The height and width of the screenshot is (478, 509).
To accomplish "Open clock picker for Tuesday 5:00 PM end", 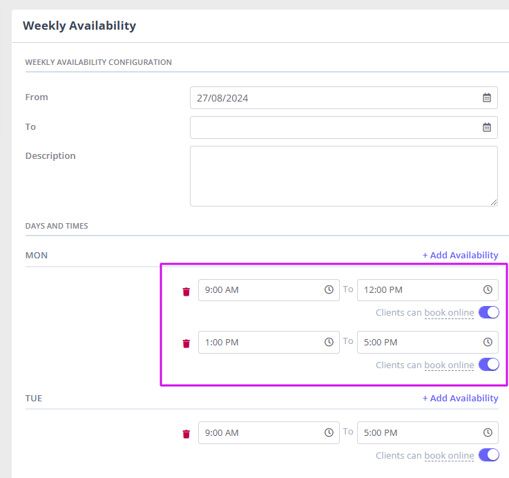I will click(488, 432).
